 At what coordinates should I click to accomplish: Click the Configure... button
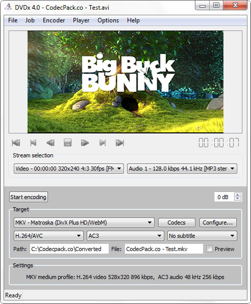click(218, 223)
